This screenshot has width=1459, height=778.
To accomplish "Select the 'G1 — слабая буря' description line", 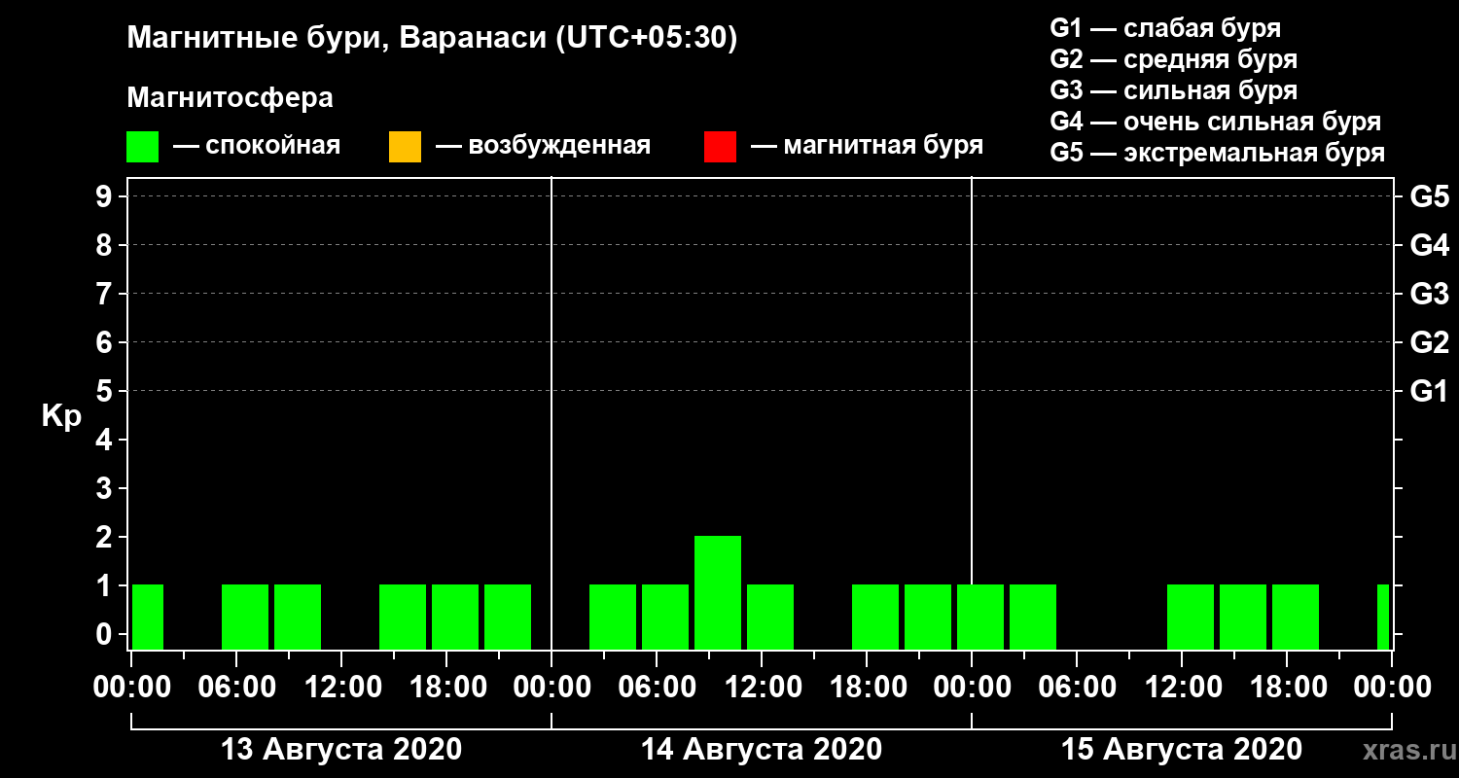I will point(1165,27).
